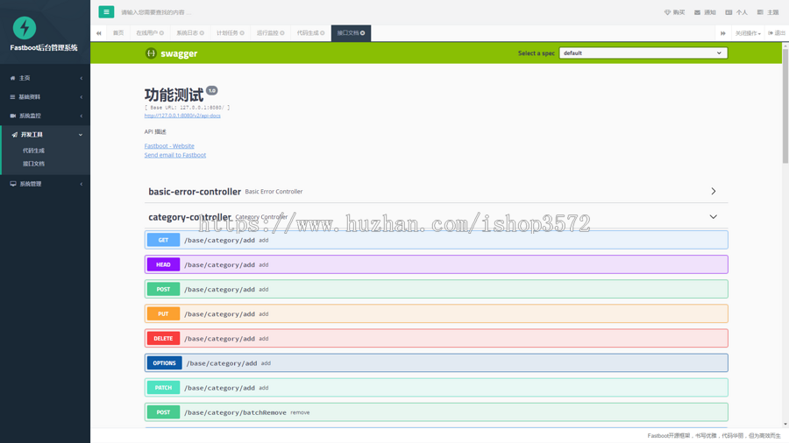The width and height of the screenshot is (789, 443).
Task: Expand the 系统监控 sidebar menu
Action: (46, 116)
